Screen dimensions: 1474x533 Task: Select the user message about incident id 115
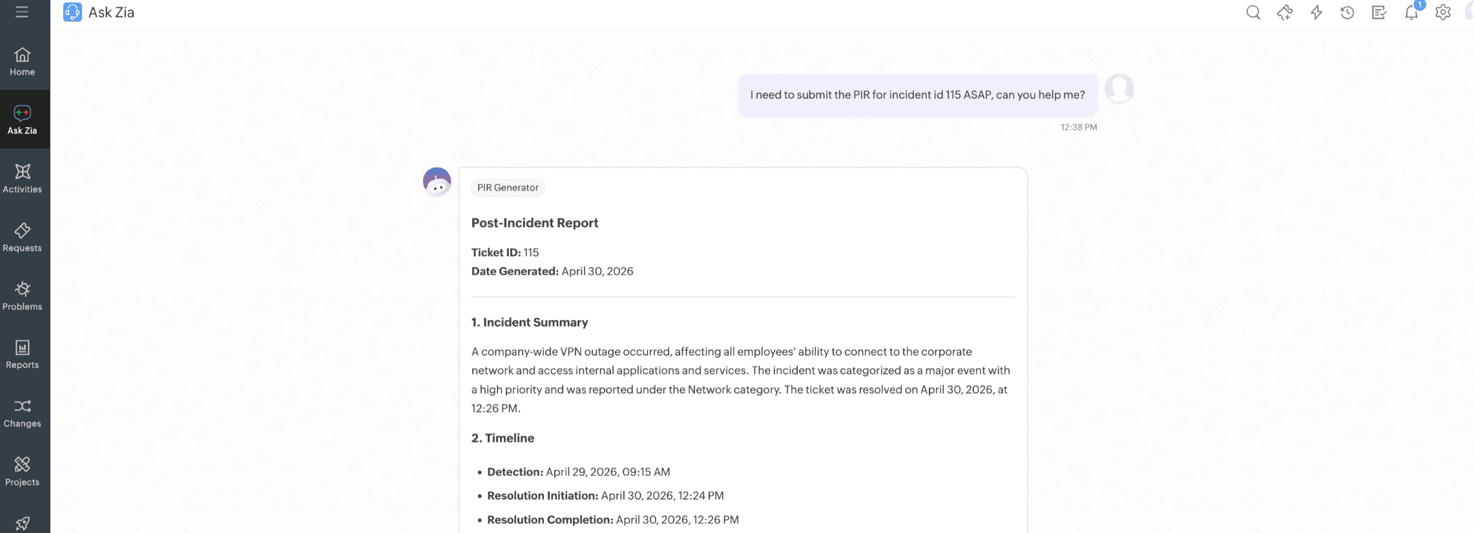click(917, 95)
